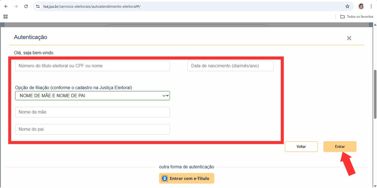Click the 'Olá, seja bem-vindo.' text
Image resolution: width=377 pixels, height=188 pixels.
tap(34, 53)
